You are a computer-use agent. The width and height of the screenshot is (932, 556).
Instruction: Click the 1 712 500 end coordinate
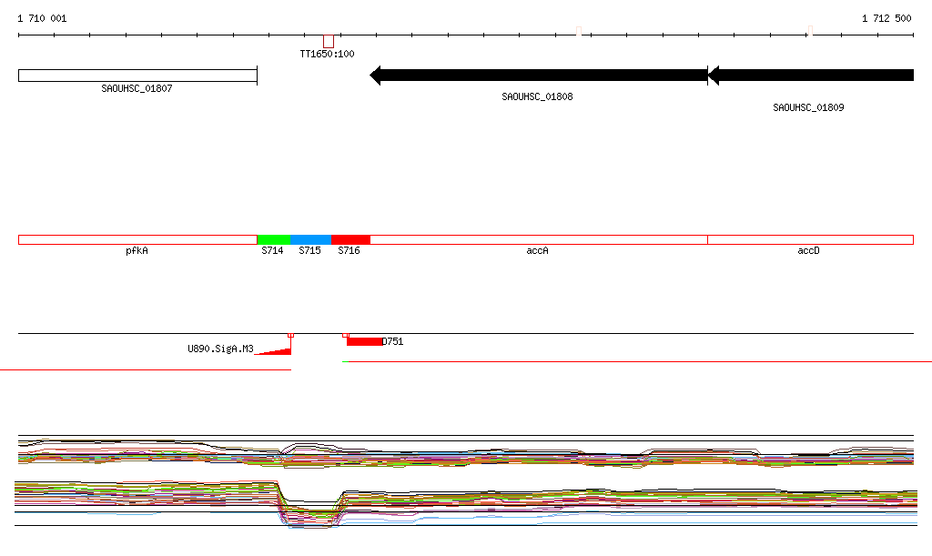pyautogui.click(x=886, y=18)
